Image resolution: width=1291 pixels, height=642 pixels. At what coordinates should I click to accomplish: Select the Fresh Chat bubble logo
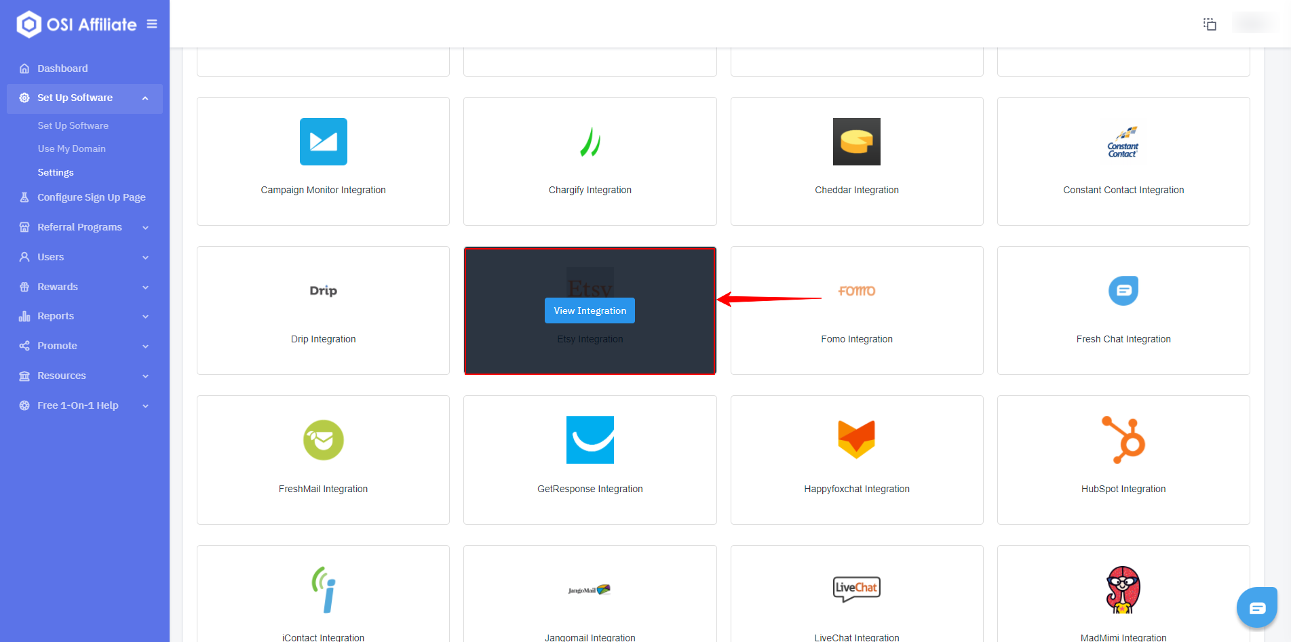point(1123,291)
